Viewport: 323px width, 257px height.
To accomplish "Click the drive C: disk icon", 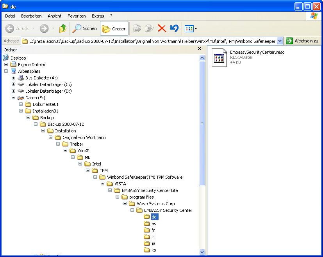I will pos(21,84).
